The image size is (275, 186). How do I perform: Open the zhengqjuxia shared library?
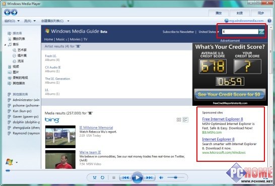click(26, 128)
